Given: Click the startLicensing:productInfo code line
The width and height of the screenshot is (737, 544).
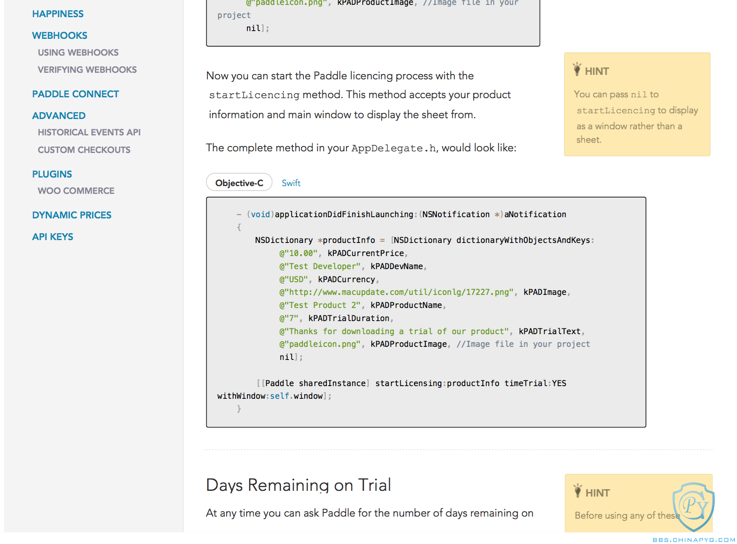Looking at the screenshot, I should [411, 383].
